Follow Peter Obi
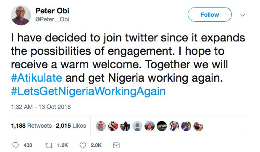Image resolution: width=260 pixels, height=152 pixels. [210, 15]
